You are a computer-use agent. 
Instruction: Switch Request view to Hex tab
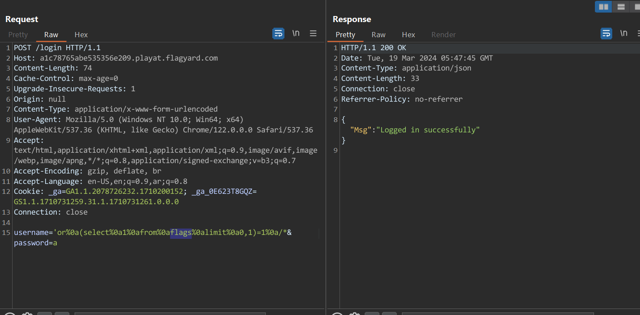pos(81,35)
